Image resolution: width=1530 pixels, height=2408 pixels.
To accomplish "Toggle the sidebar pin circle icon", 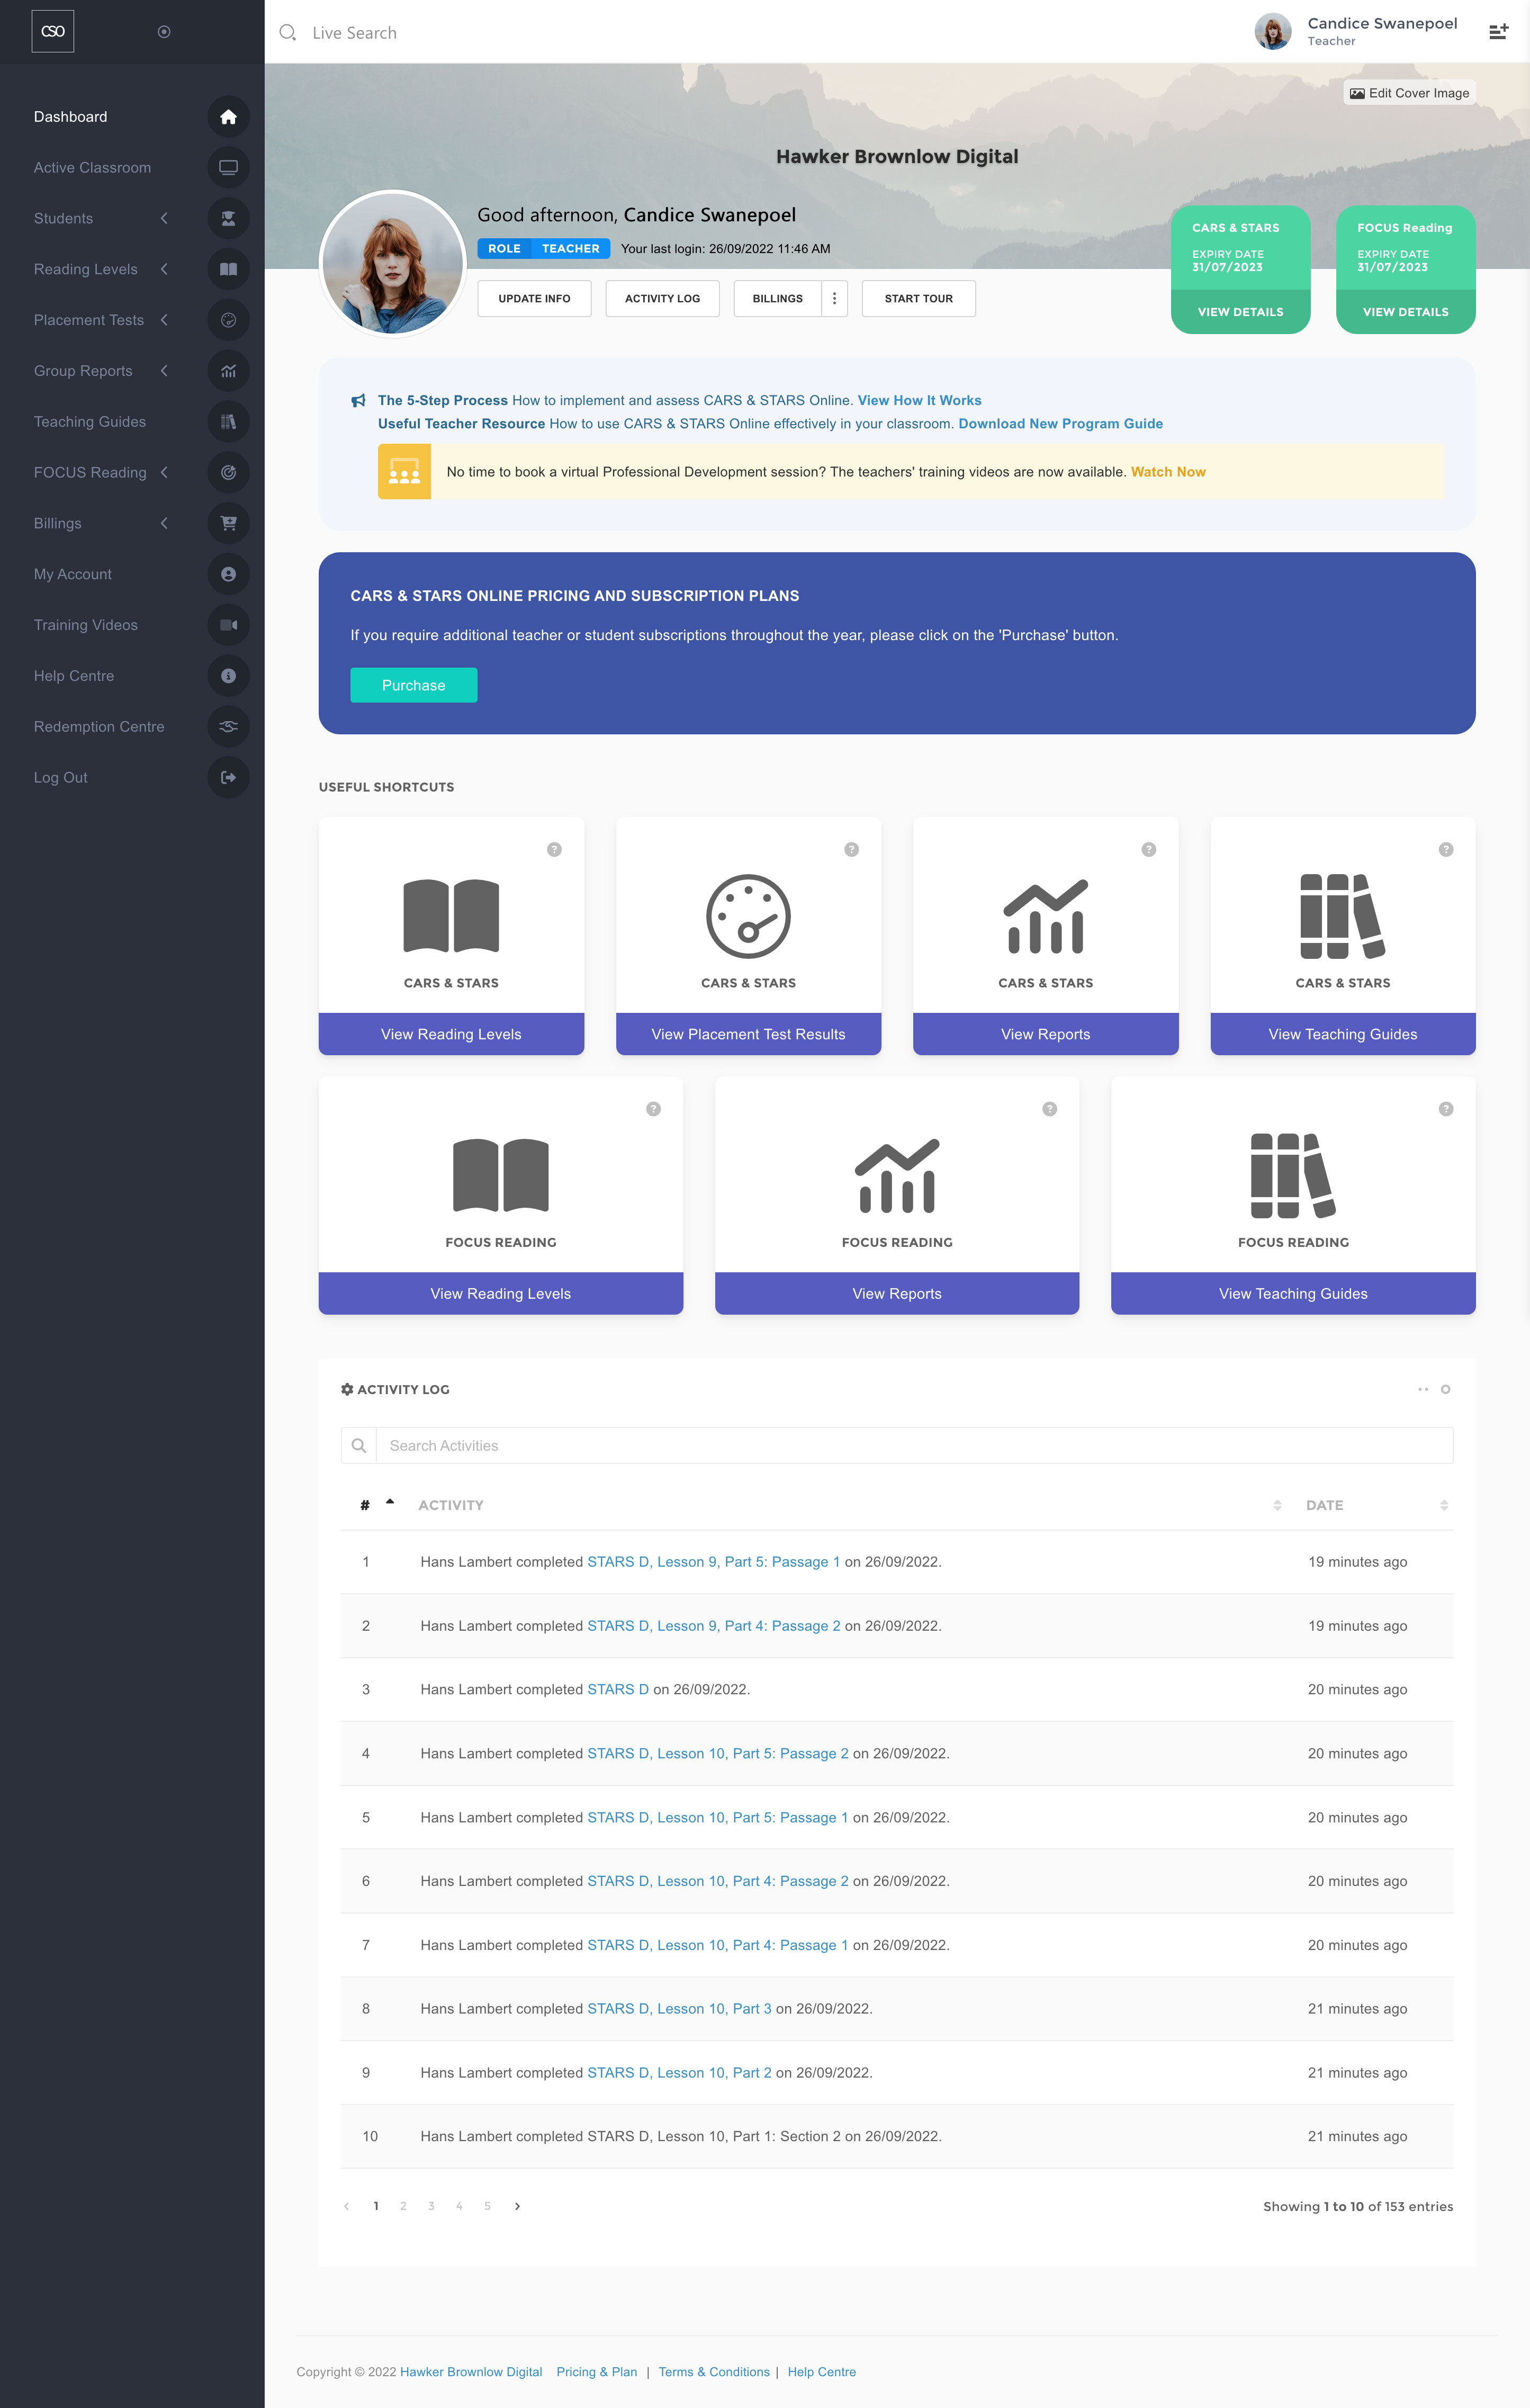I will [x=164, y=32].
